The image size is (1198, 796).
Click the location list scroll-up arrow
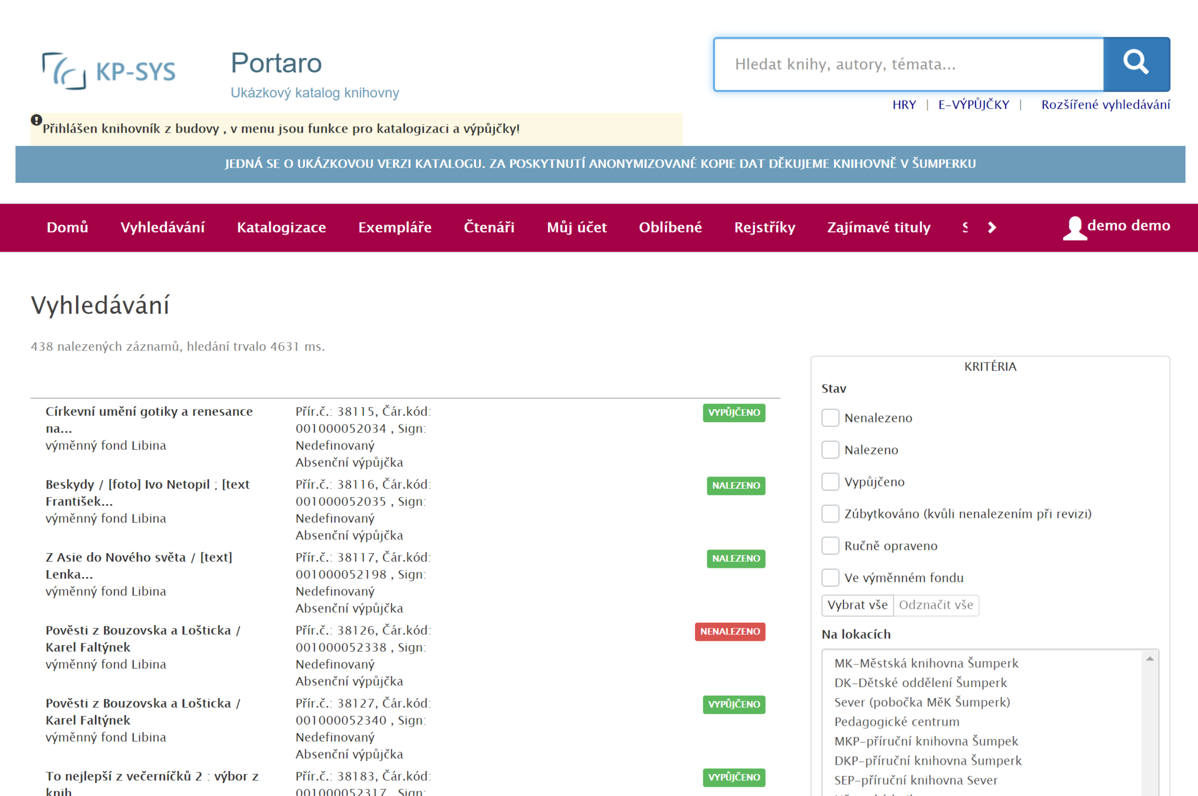click(x=1150, y=659)
